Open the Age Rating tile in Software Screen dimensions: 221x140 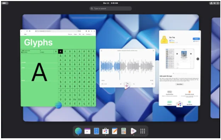[189, 103]
